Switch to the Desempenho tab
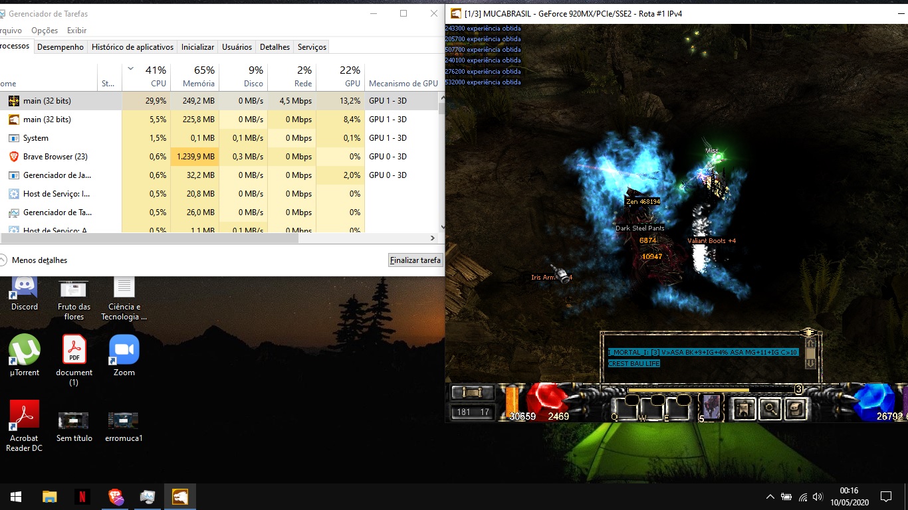The height and width of the screenshot is (510, 908). pos(60,47)
